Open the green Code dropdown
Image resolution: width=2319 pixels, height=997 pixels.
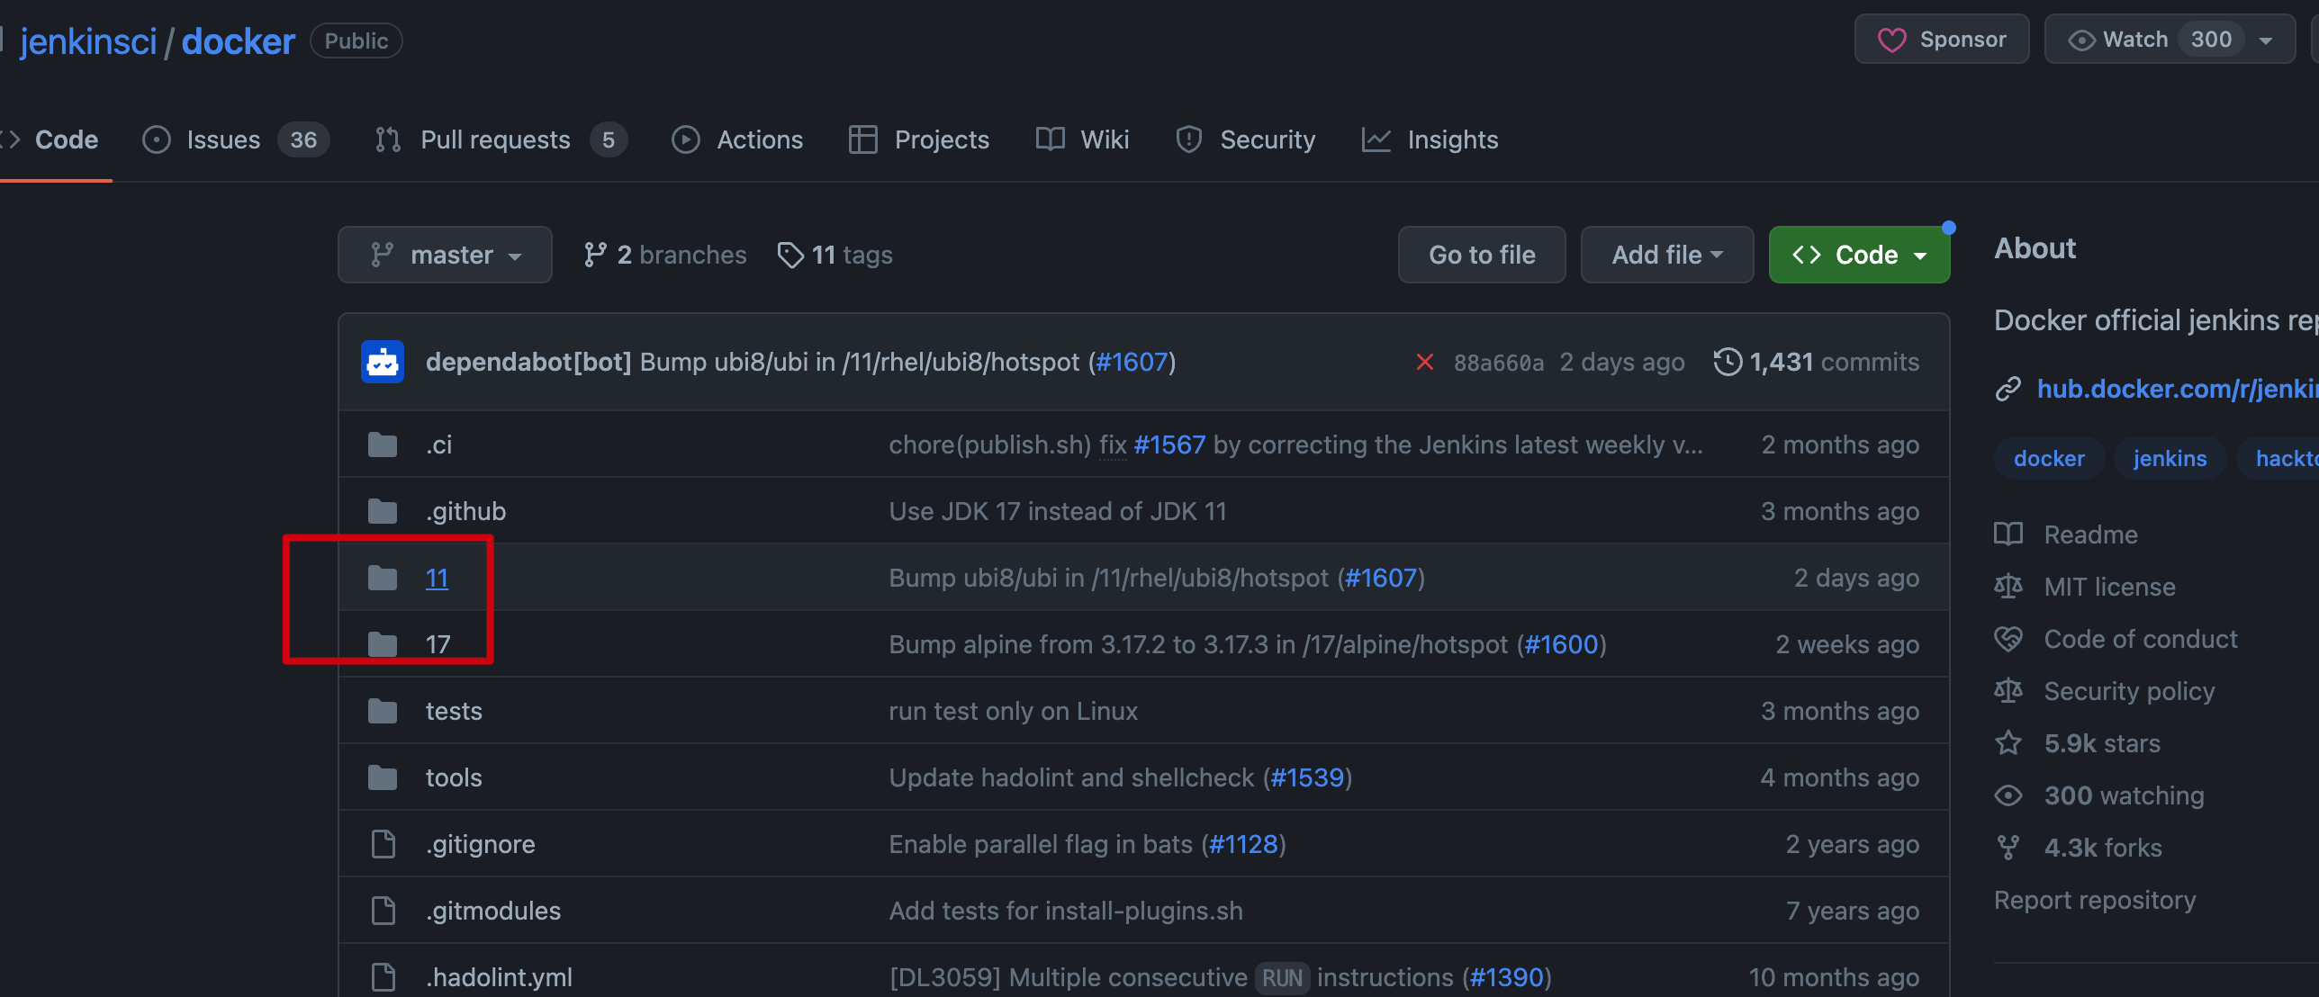(x=1859, y=255)
